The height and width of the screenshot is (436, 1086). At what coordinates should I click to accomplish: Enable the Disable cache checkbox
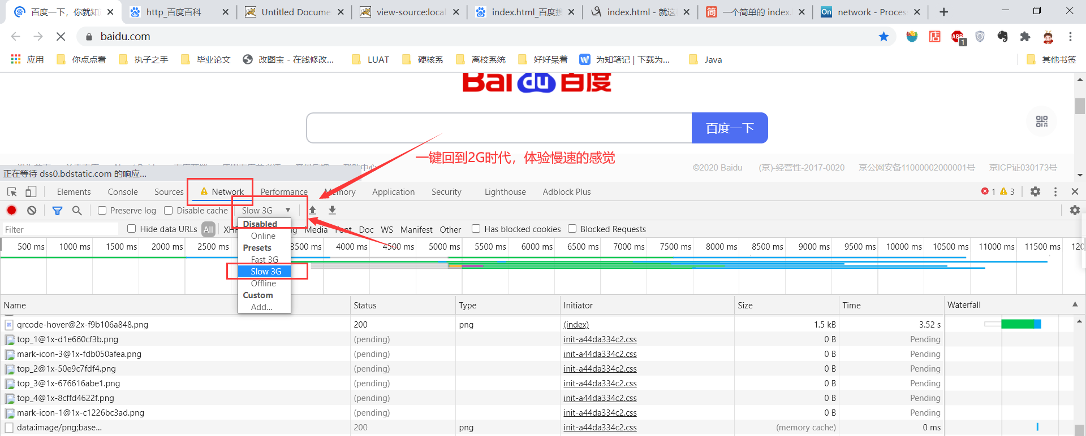pyautogui.click(x=168, y=210)
